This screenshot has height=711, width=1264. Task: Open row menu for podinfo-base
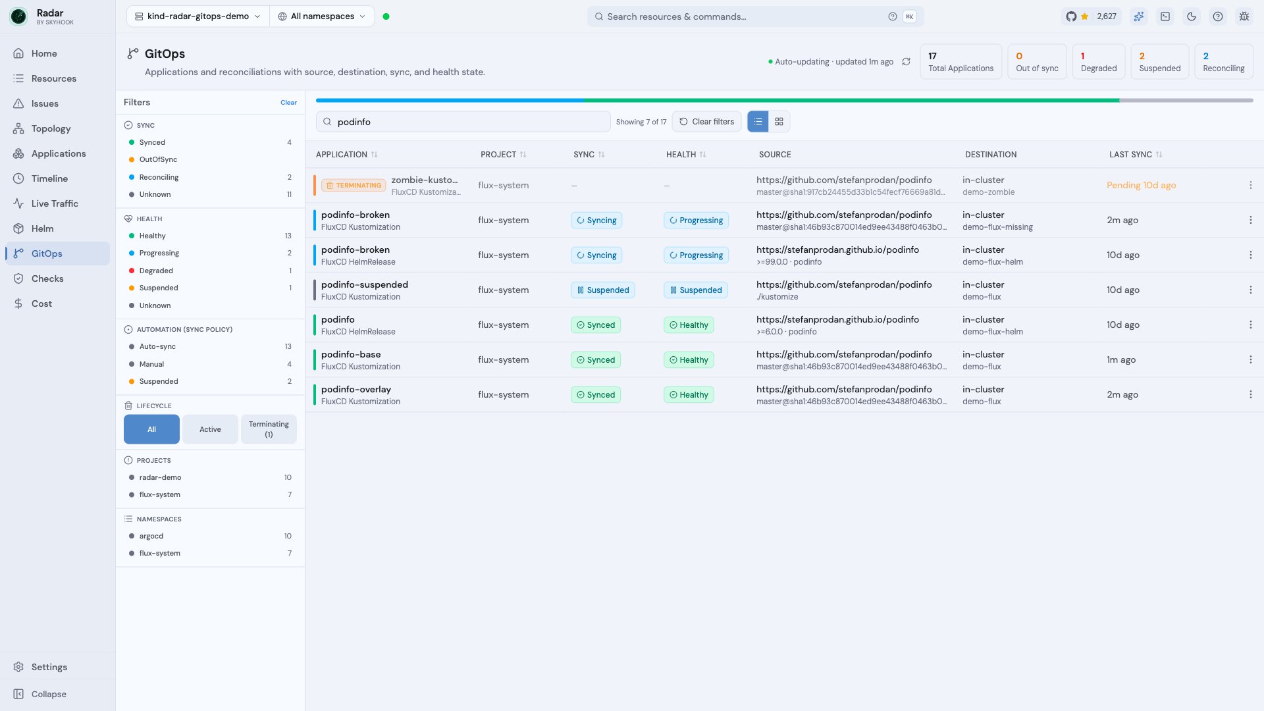tap(1251, 360)
